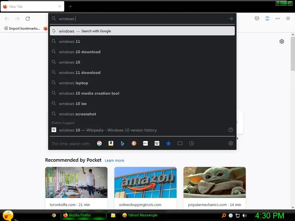Search history with clock icon
The width and height of the screenshot is (295, 221).
tap(191, 143)
